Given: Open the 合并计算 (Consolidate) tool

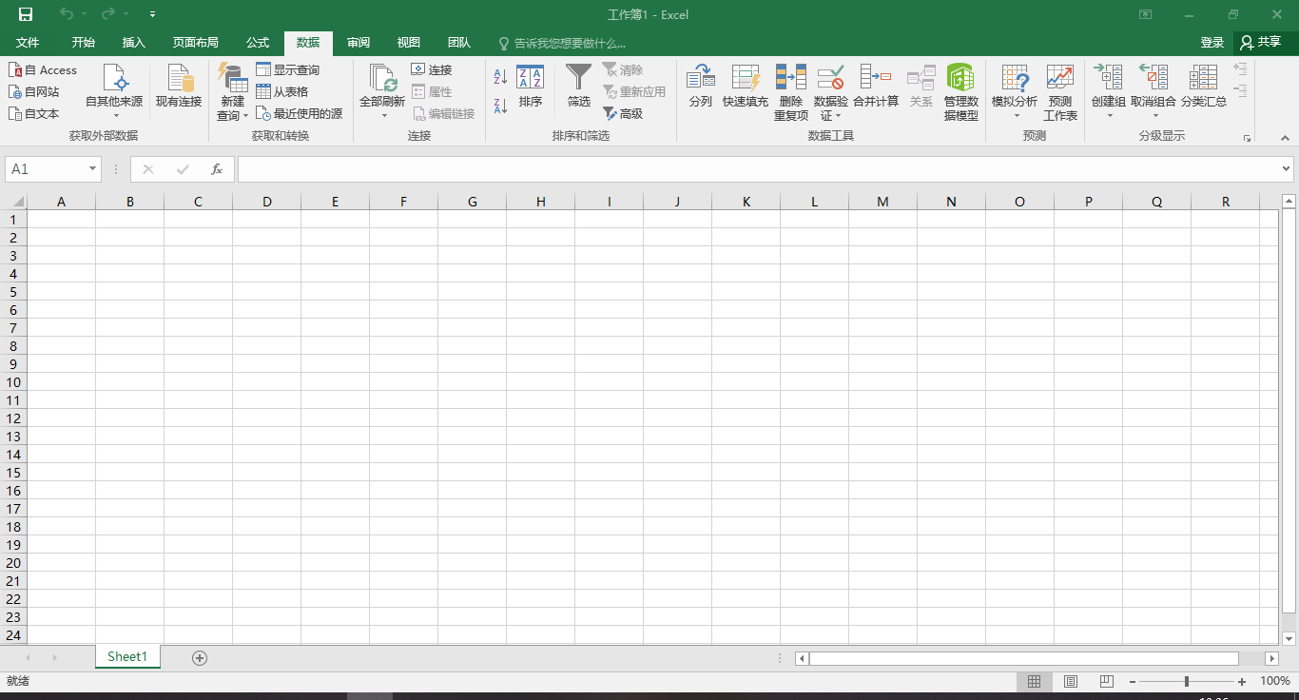Looking at the screenshot, I should [874, 90].
